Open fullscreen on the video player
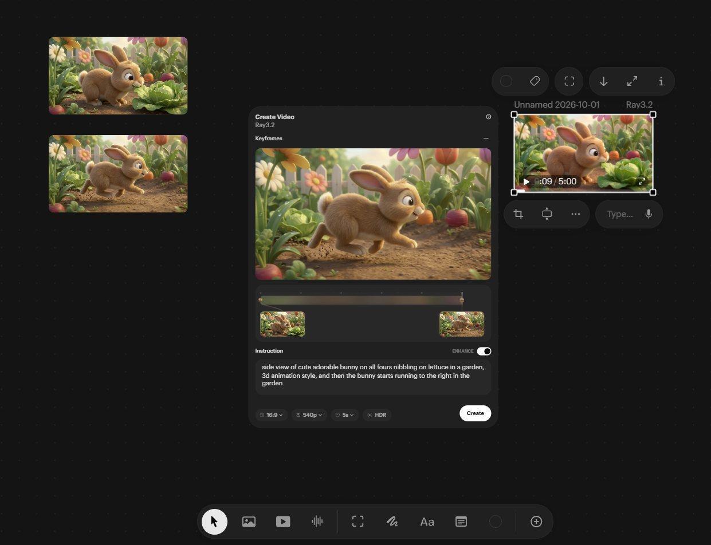 point(642,181)
